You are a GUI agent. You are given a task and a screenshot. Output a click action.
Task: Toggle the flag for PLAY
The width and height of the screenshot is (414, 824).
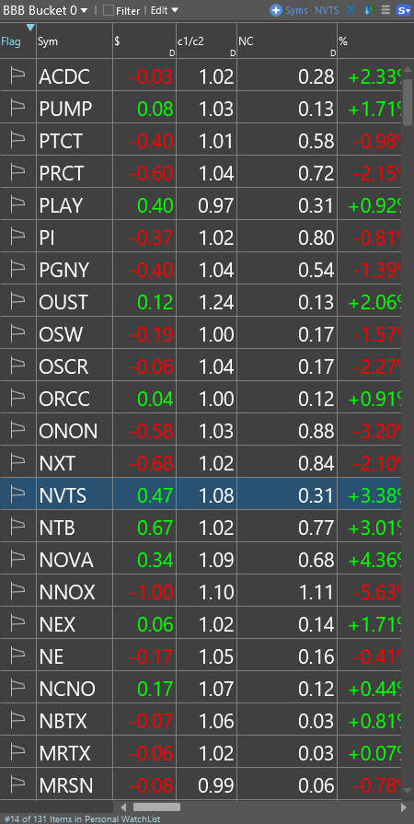coord(17,205)
